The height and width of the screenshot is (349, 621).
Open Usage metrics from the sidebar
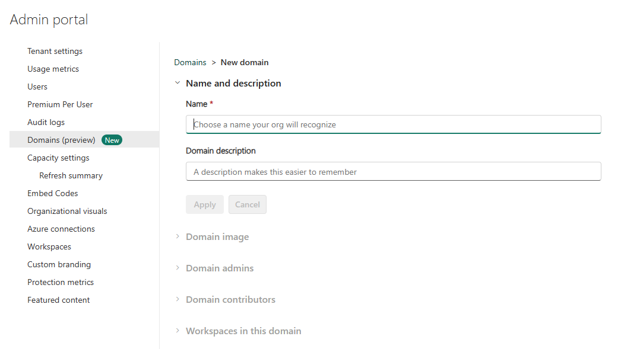[x=53, y=69]
